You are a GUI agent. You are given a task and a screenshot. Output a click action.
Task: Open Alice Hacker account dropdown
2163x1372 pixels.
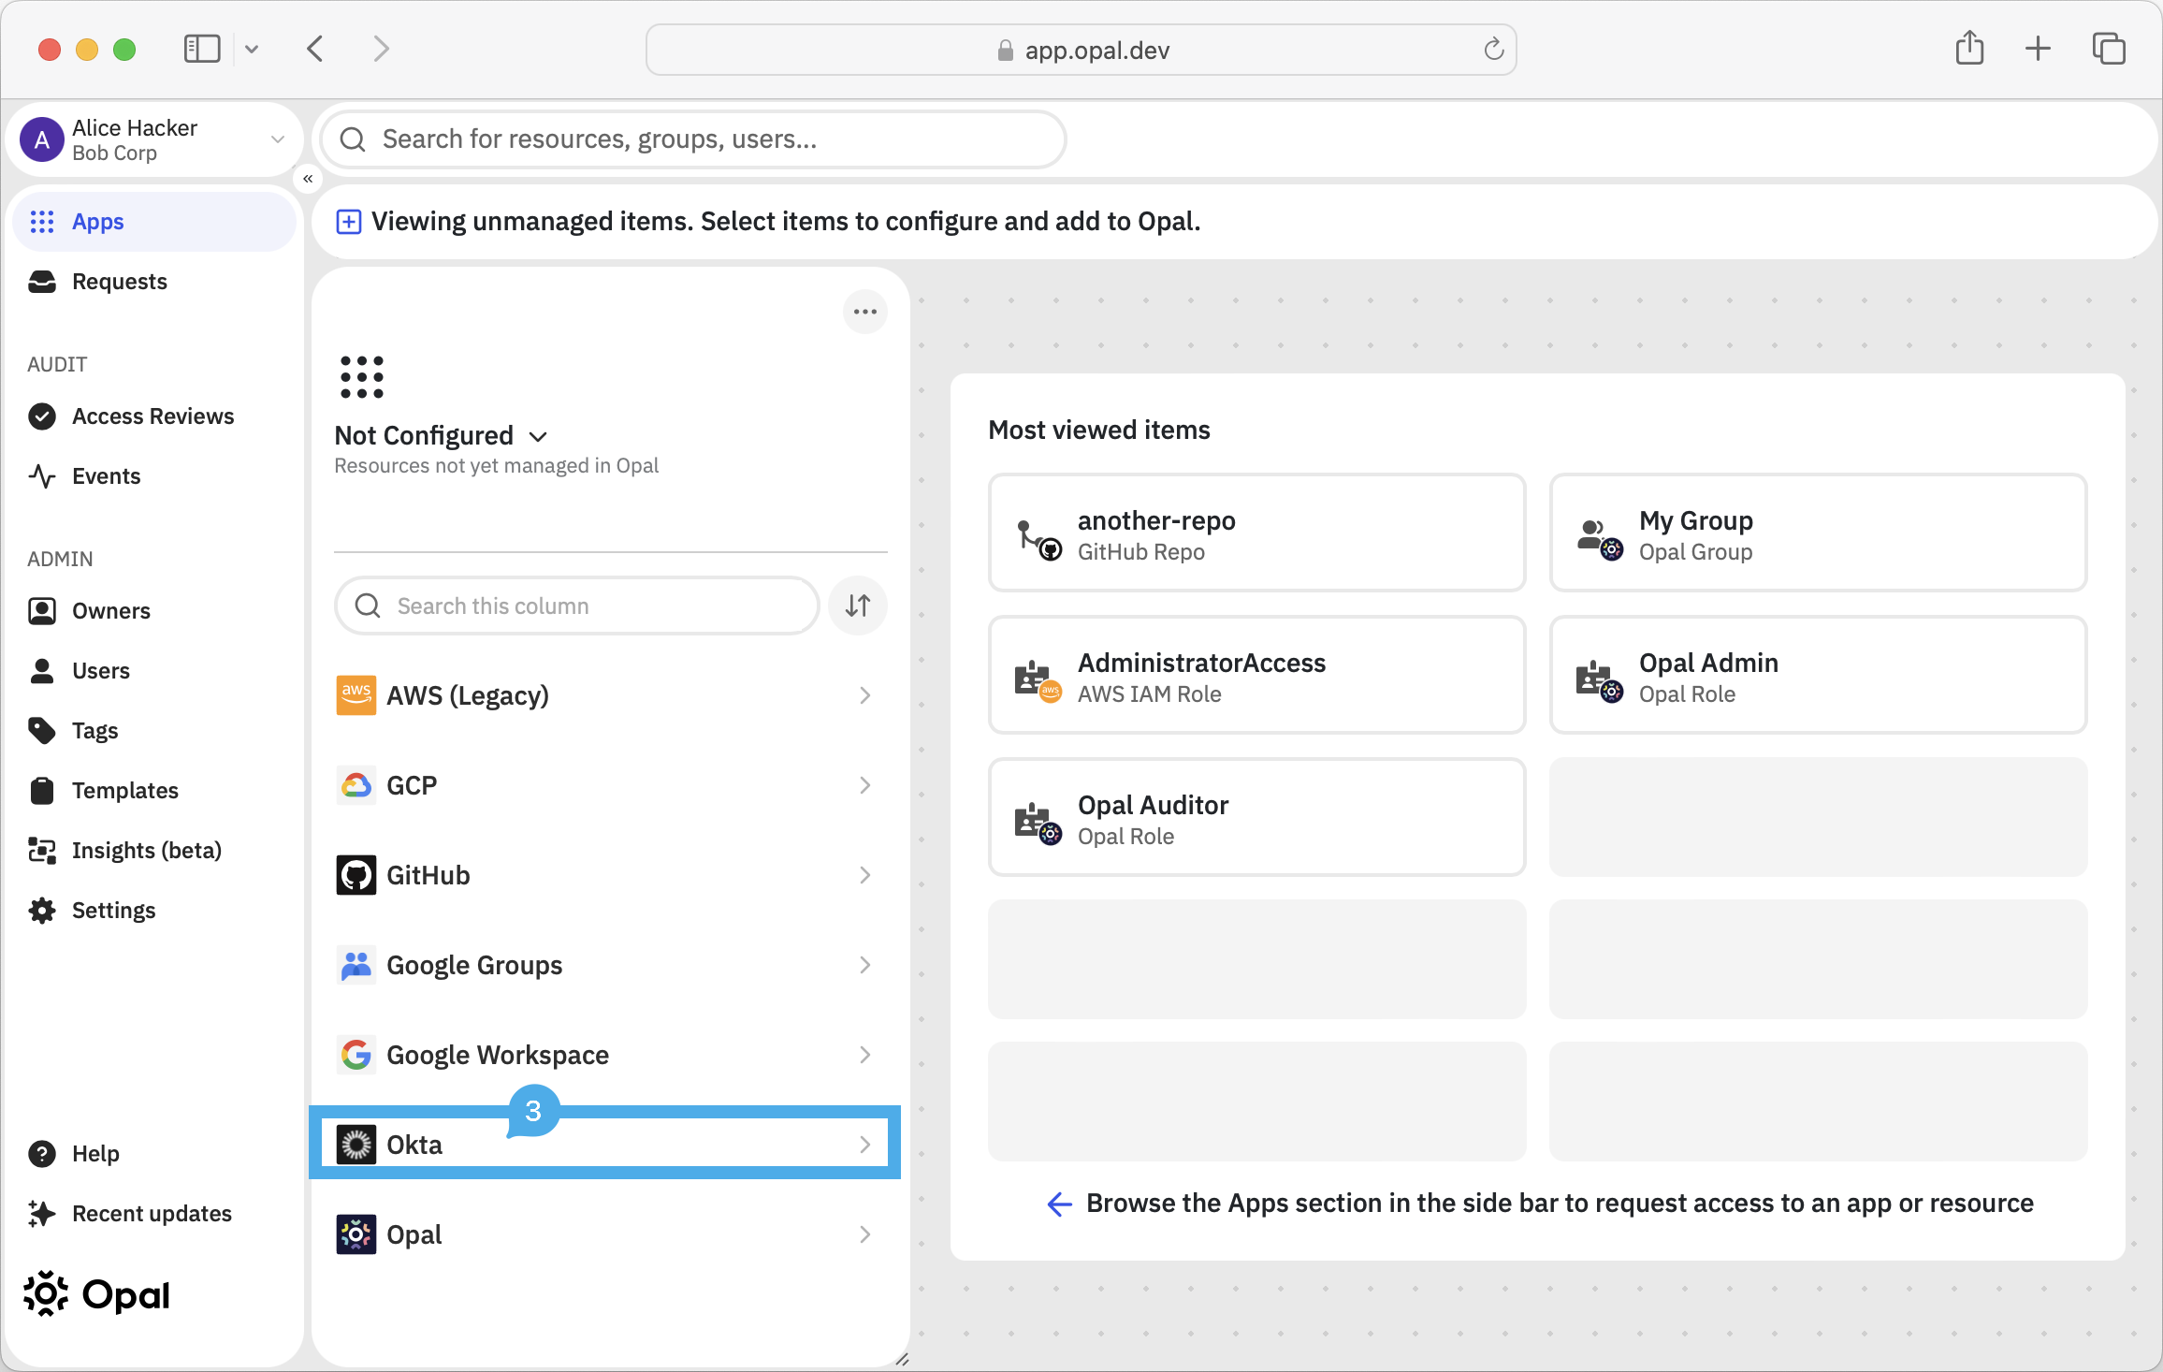tap(278, 139)
